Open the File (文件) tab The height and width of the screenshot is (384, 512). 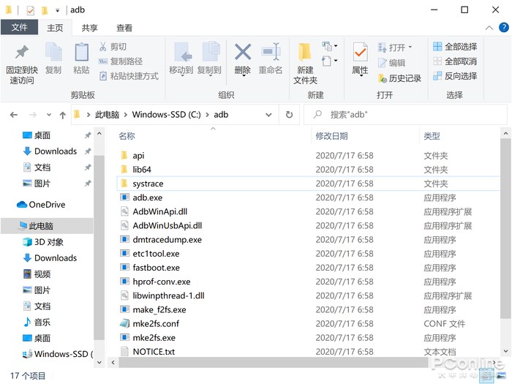point(19,28)
